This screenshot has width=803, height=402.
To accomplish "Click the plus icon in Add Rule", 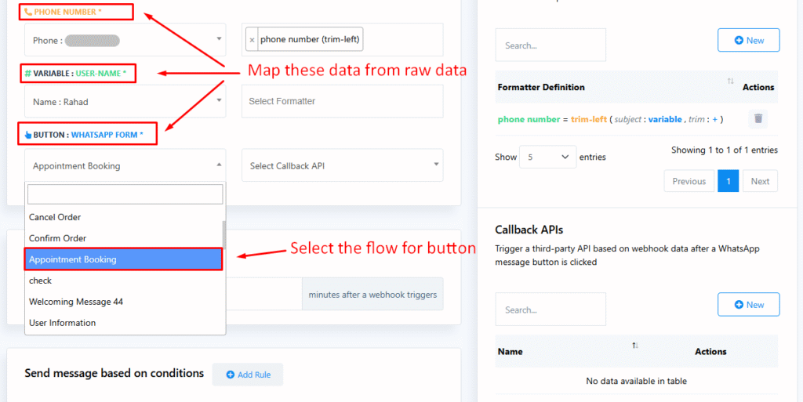I will [x=231, y=375].
